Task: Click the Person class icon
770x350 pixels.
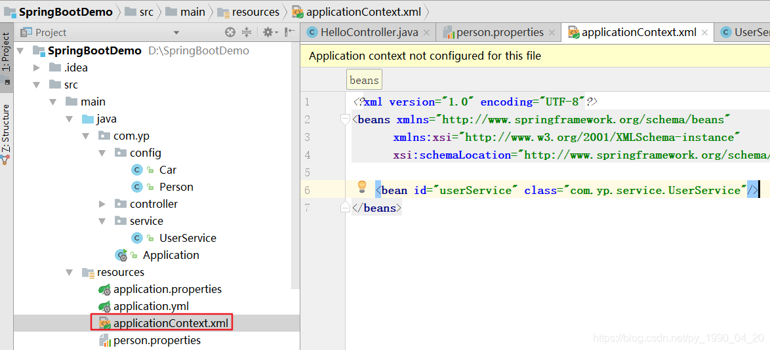Action: tap(137, 187)
